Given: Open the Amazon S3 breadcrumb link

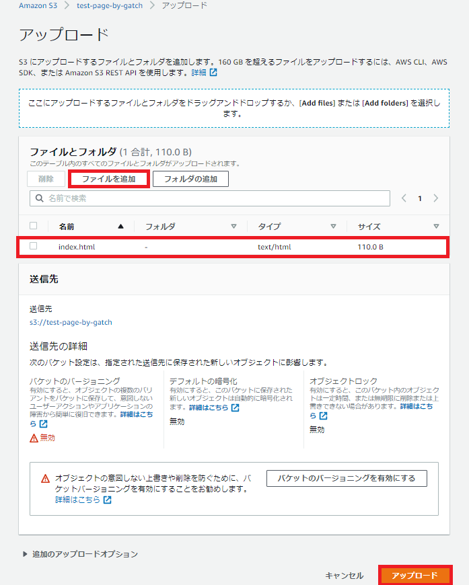Looking at the screenshot, I should tap(38, 5).
